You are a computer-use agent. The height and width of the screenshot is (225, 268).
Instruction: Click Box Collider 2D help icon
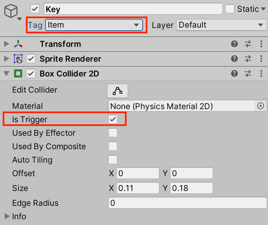pos(234,73)
